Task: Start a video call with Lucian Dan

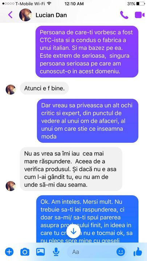Action: 139,15
